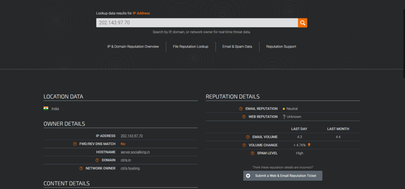The width and height of the screenshot is (405, 189).
Task: Open help icon next to NETWORK OWNER
Action: click(81, 168)
